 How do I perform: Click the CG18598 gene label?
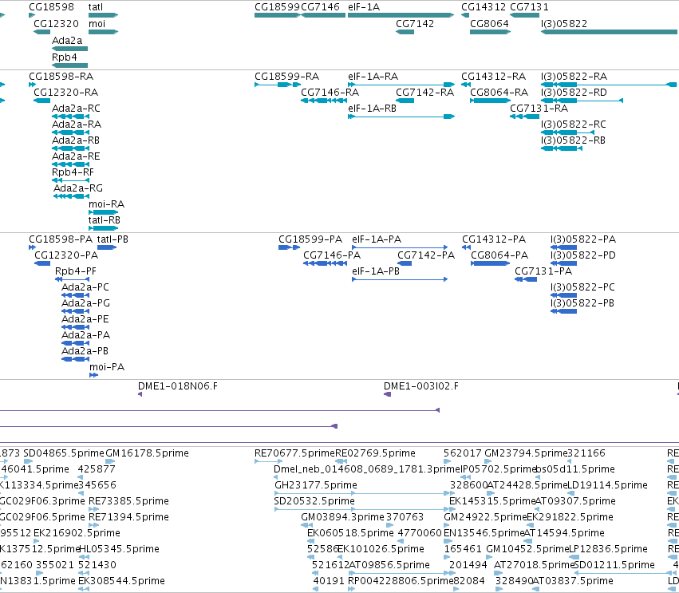(51, 7)
